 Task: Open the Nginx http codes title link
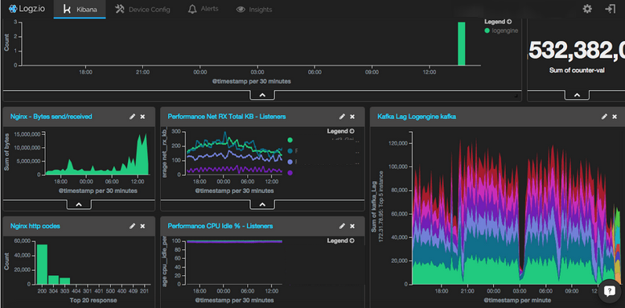[35, 226]
